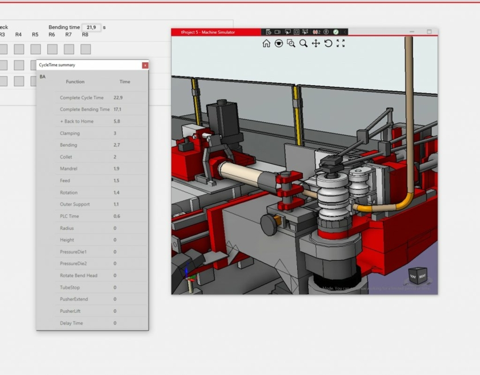This screenshot has width=480, height=375.
Task: Click the green checkmark status icon
Action: [336, 32]
